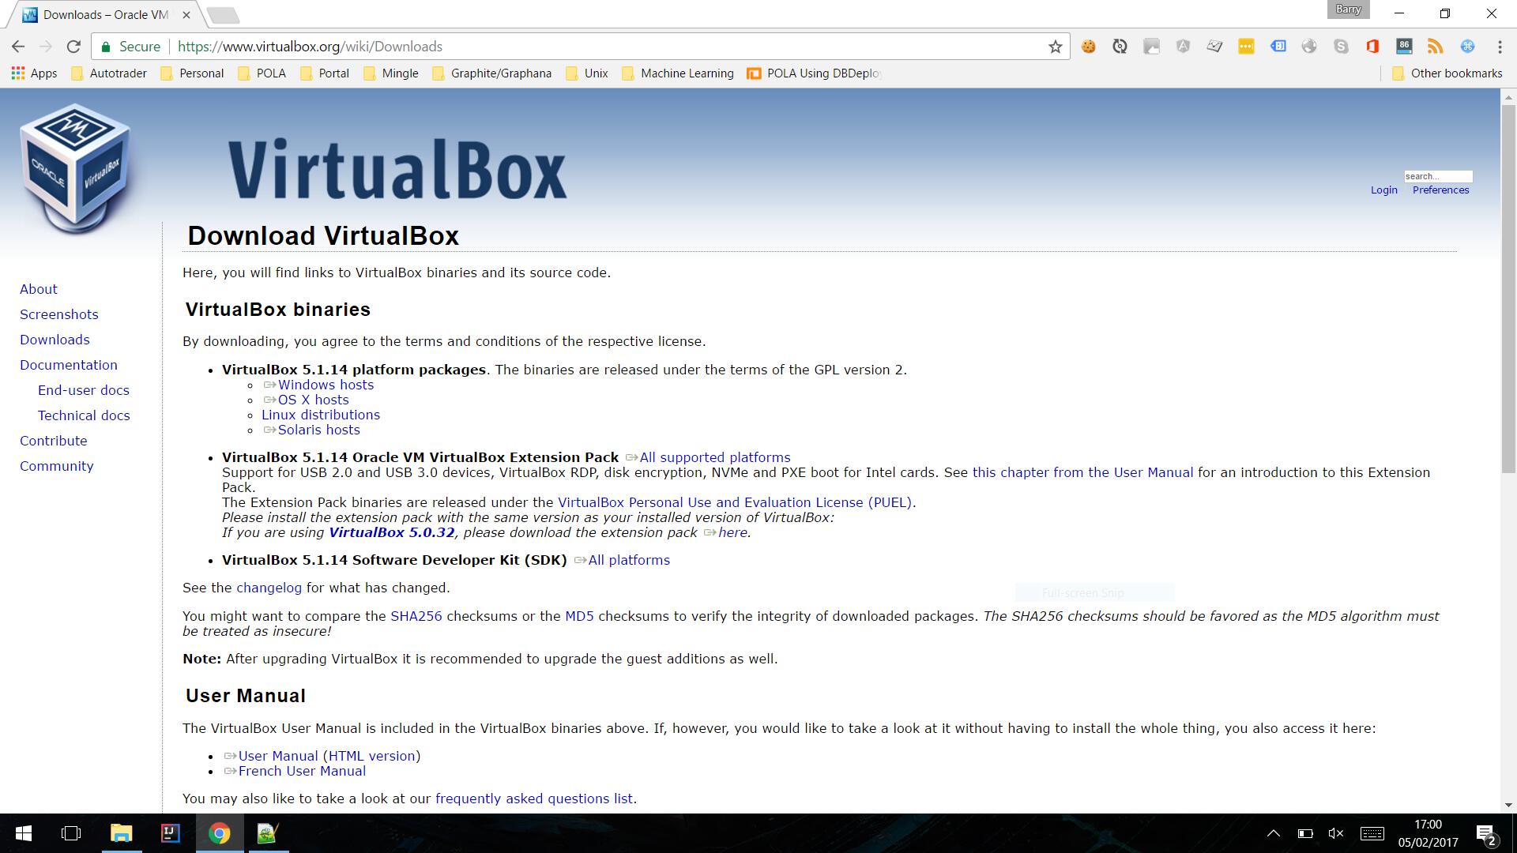Open End-user docs in the sidebar
This screenshot has width=1517, height=853.
(x=84, y=390)
